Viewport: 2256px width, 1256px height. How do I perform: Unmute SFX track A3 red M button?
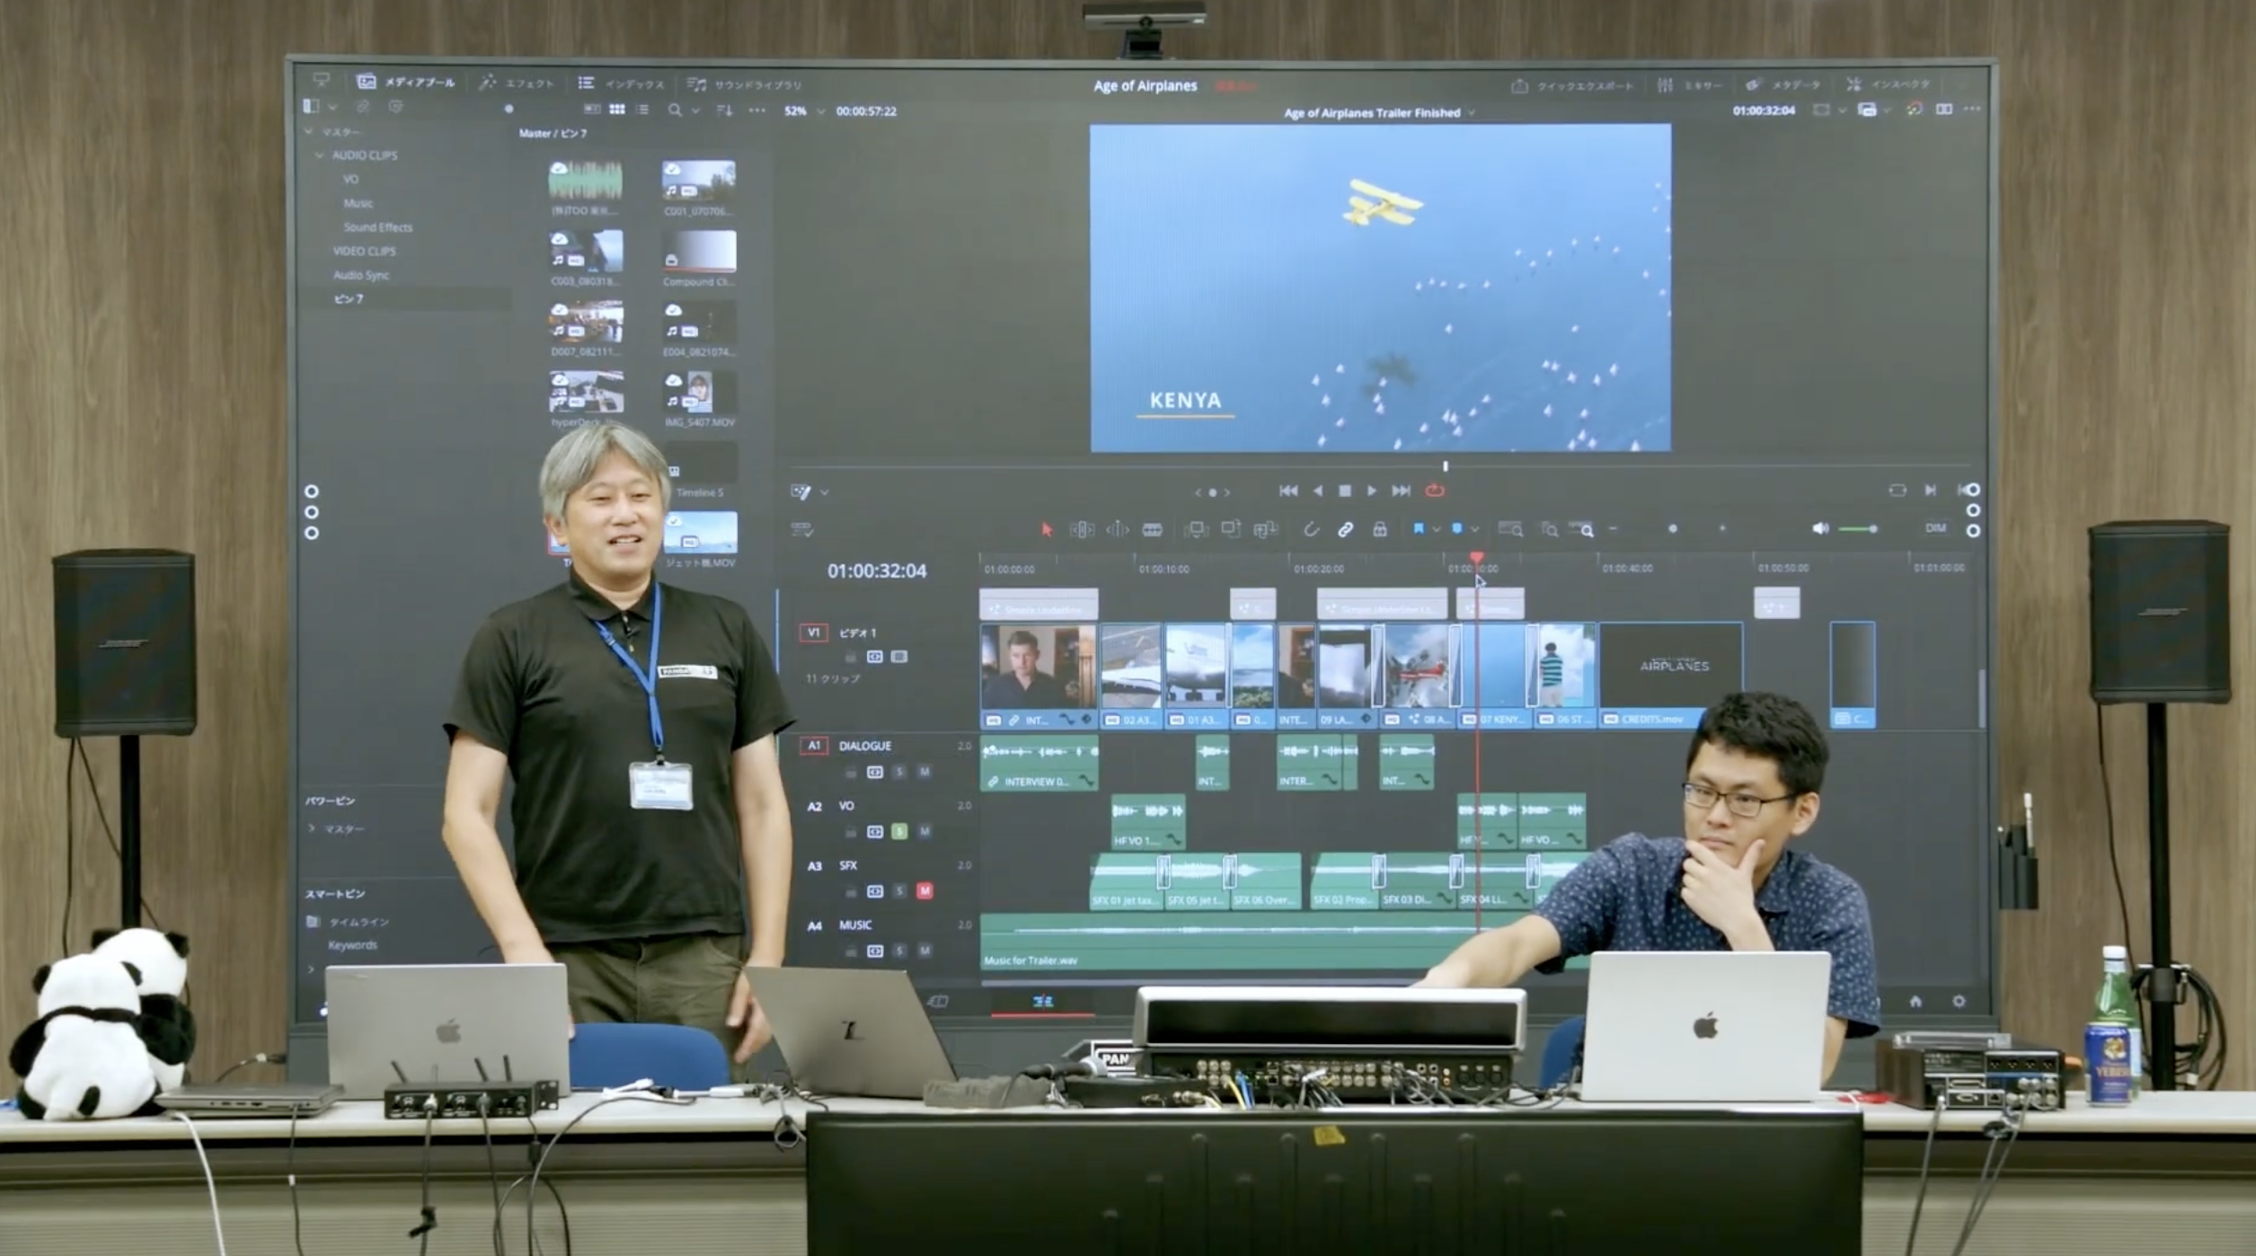point(925,891)
